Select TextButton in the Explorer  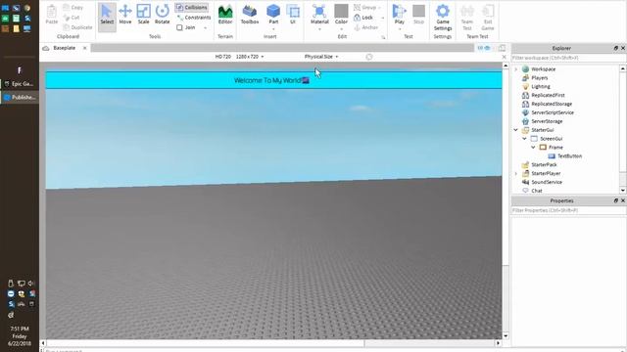pos(569,156)
